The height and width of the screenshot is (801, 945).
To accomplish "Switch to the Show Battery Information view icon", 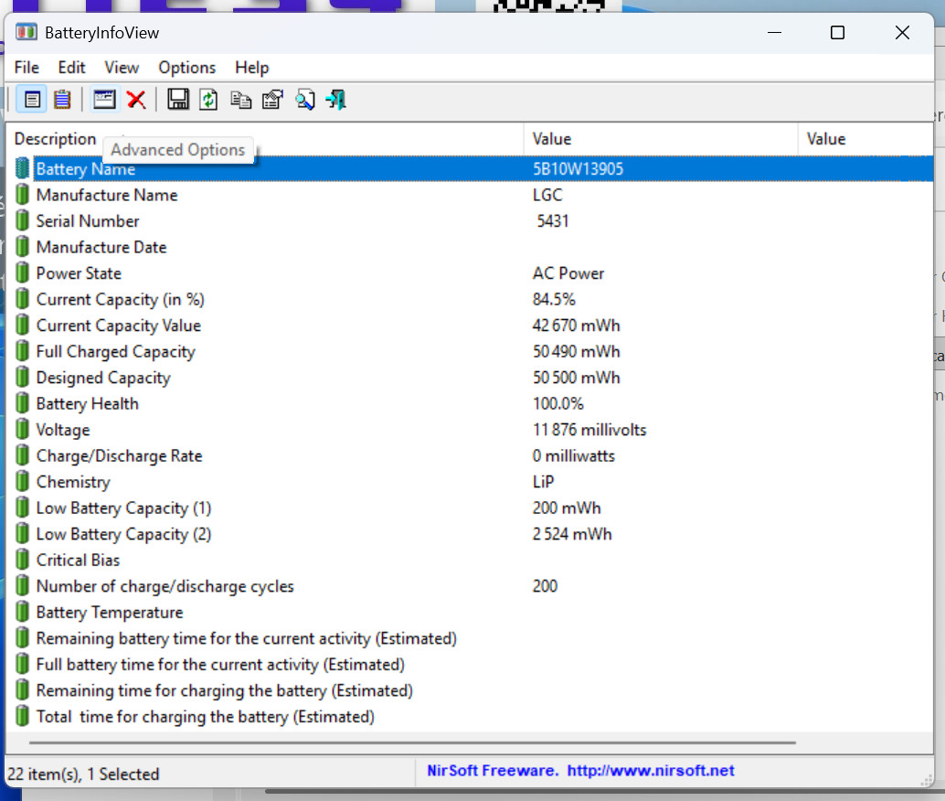I will point(32,100).
